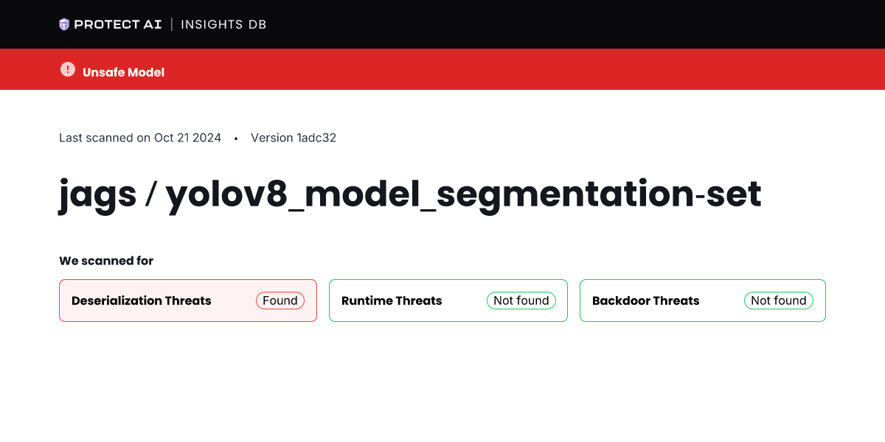This screenshot has width=885, height=442.
Task: Open the Runtime Threats card
Action: (448, 301)
